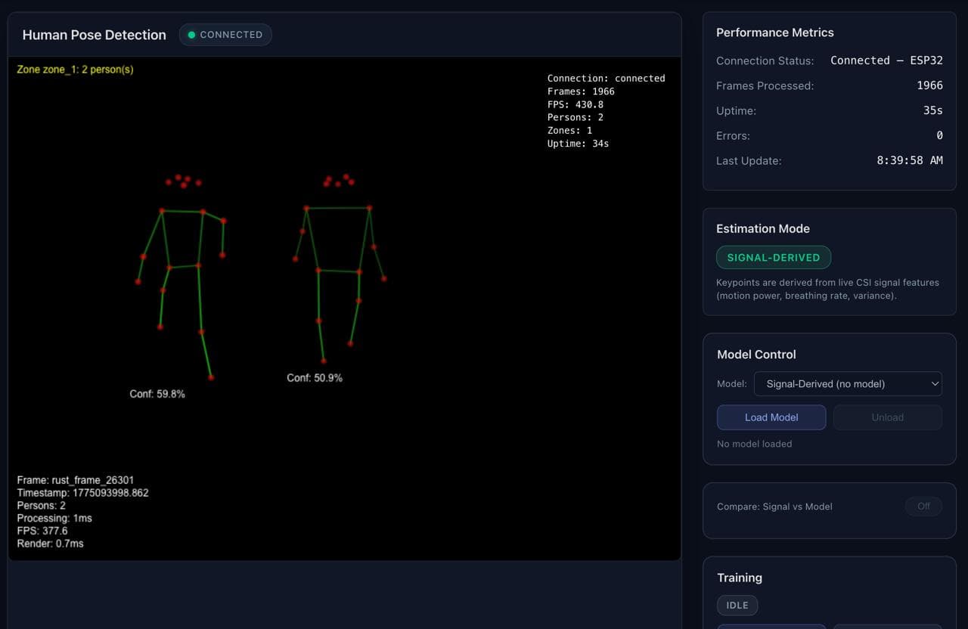The height and width of the screenshot is (629, 968).
Task: Click the Uptime value 35s
Action: pos(933,110)
